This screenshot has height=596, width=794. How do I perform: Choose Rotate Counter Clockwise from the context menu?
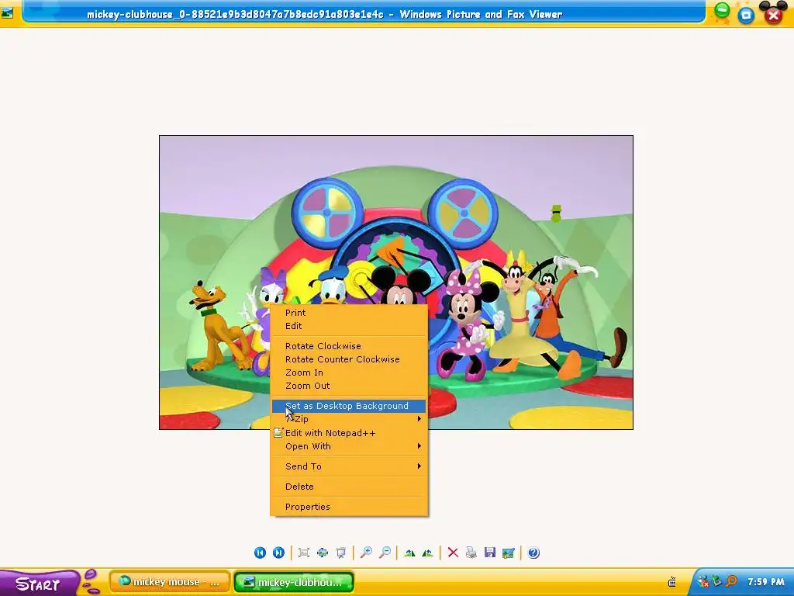point(349,359)
